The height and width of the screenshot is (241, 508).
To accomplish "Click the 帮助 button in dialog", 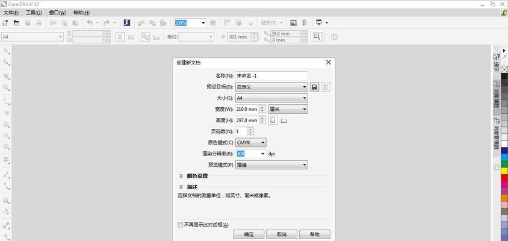I will coord(315,234).
